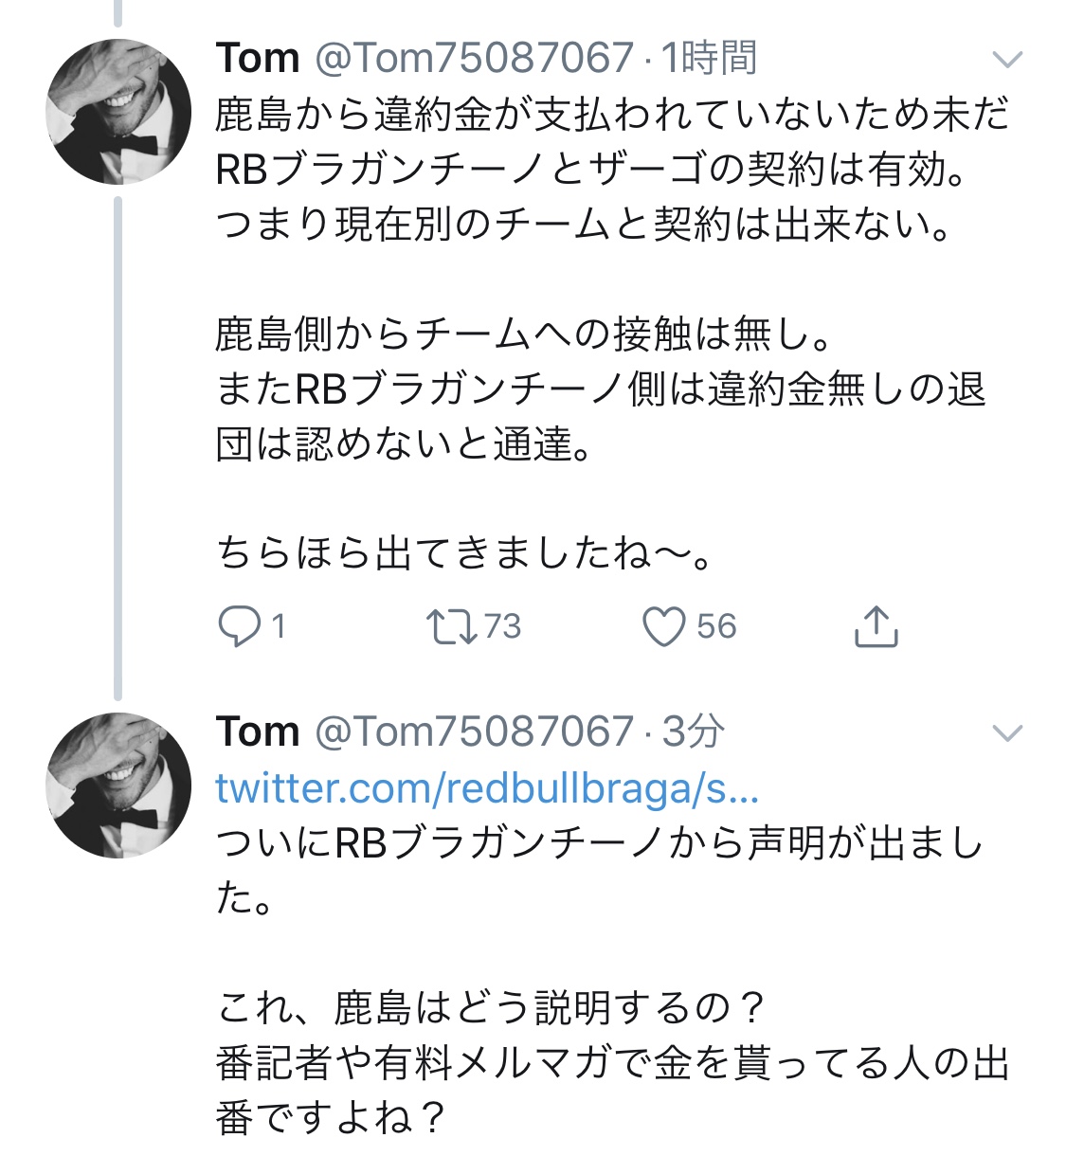Open the display name Tom on the second tweet
Screen dimensions: 1066x1156
tap(258, 732)
